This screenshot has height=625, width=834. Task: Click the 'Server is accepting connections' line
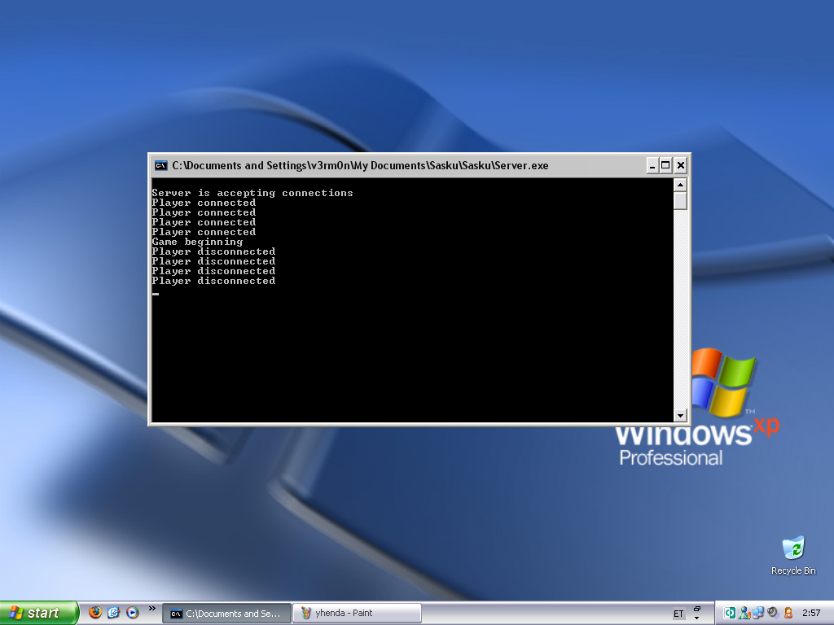coord(252,193)
